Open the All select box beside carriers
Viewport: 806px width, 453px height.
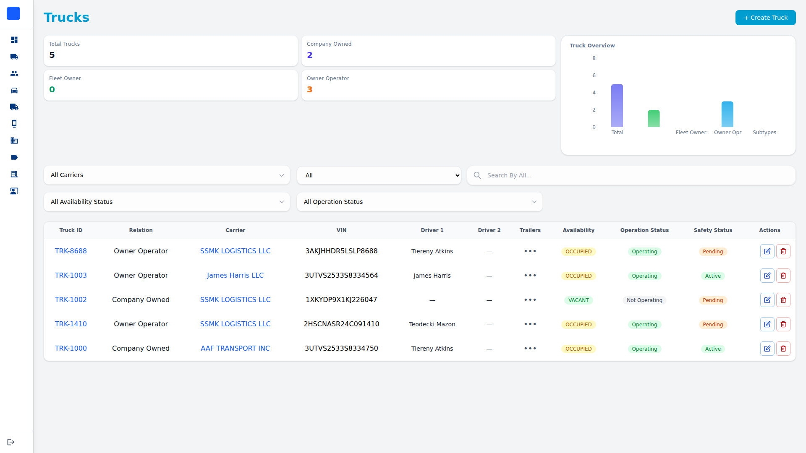point(379,175)
